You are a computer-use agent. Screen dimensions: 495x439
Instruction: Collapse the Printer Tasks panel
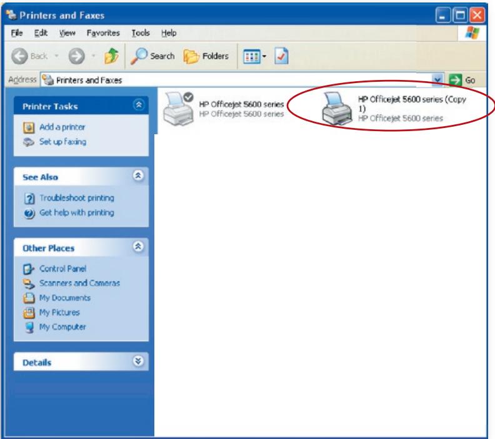(x=139, y=105)
